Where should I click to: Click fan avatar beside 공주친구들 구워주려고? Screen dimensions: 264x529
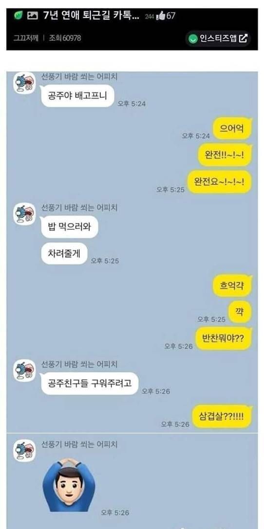(x=24, y=370)
